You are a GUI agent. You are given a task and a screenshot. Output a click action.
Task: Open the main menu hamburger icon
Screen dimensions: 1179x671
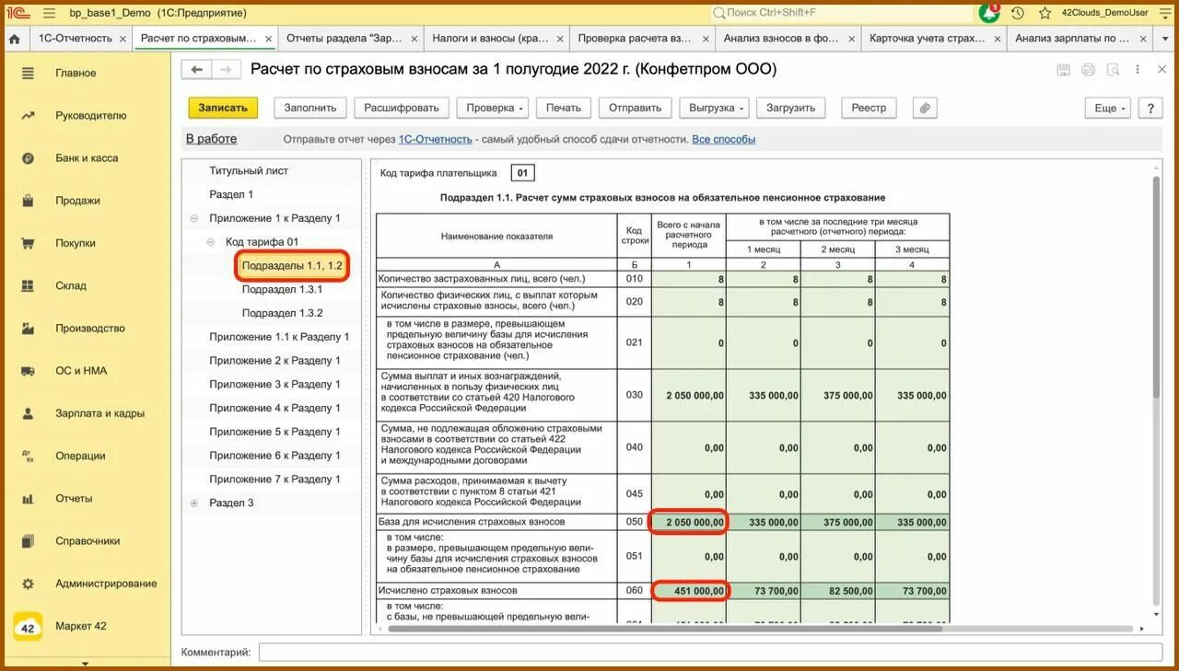(49, 13)
